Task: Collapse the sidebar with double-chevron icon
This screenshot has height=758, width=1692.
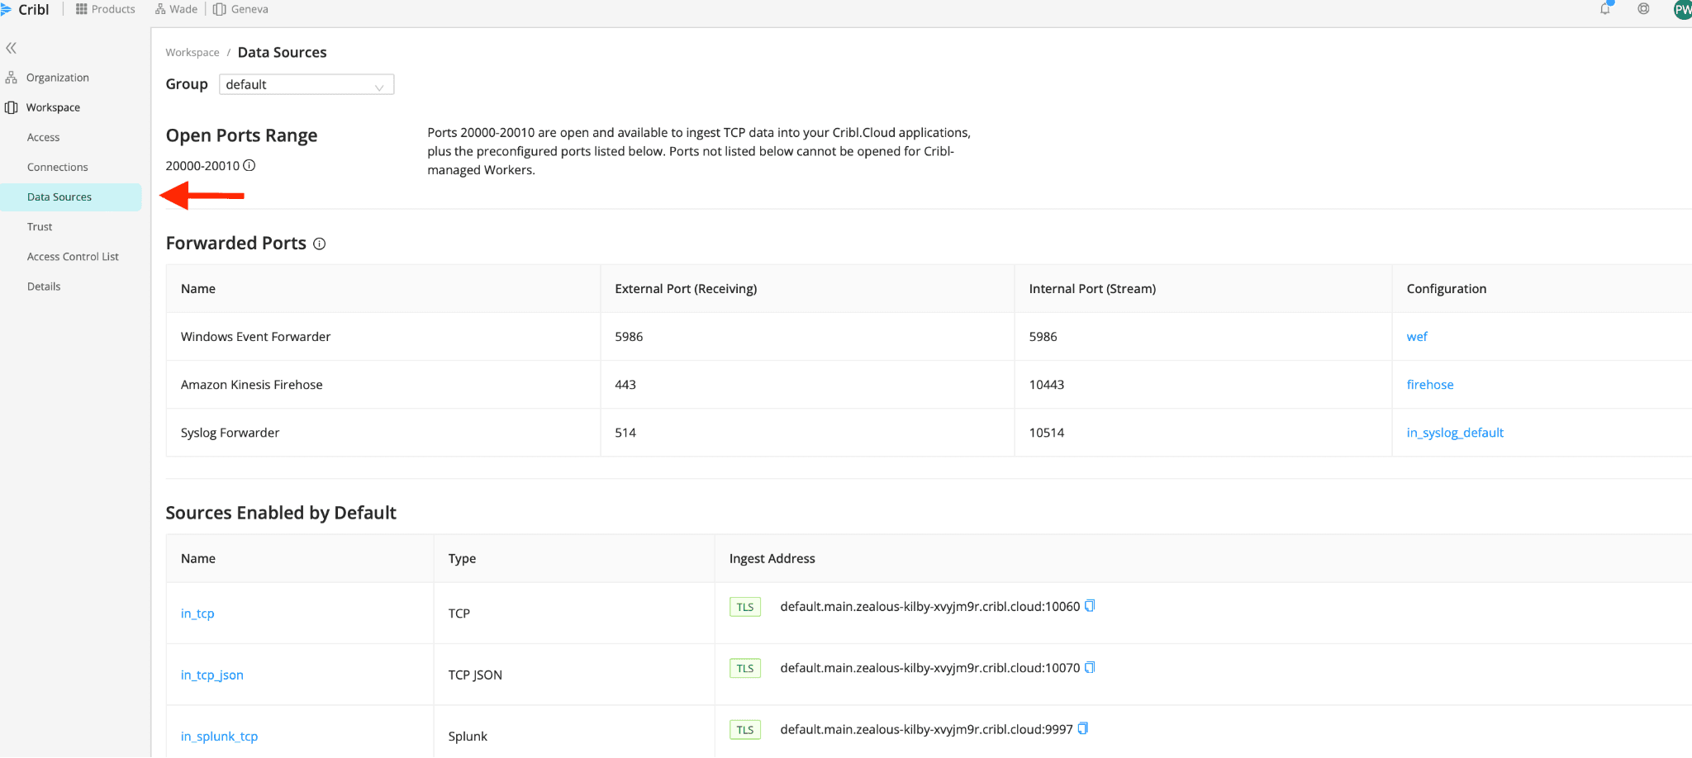Action: point(12,48)
